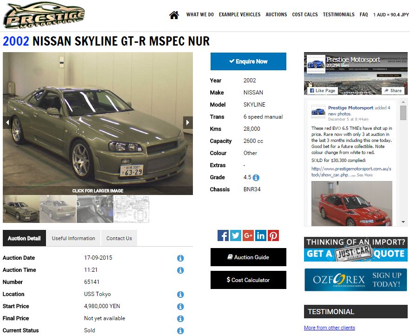Open Cost Calcs menu item
Viewport: 410px width, 336px height.
click(305, 15)
